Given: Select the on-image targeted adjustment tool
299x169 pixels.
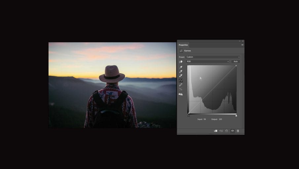Looking at the screenshot, I should (181, 62).
